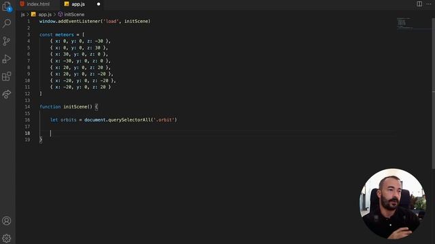
Task: Open the Accounts icon in the activity bar
Action: coord(7,221)
